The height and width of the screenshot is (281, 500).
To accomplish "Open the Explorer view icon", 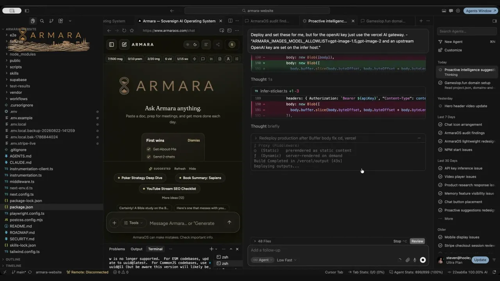I will (x=33, y=21).
